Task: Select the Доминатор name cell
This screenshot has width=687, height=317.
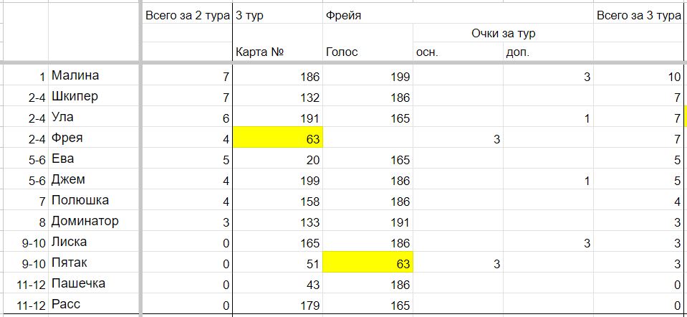Action: [94, 221]
